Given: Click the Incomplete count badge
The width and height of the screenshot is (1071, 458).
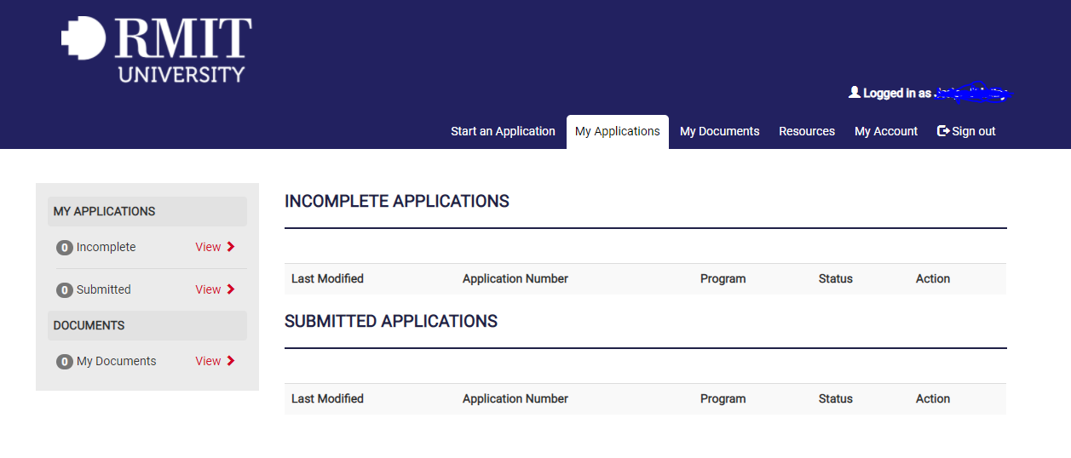Looking at the screenshot, I should [x=64, y=248].
